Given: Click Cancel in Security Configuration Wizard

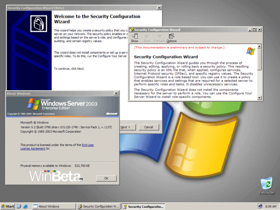Looking at the screenshot, I should click(x=149, y=127).
